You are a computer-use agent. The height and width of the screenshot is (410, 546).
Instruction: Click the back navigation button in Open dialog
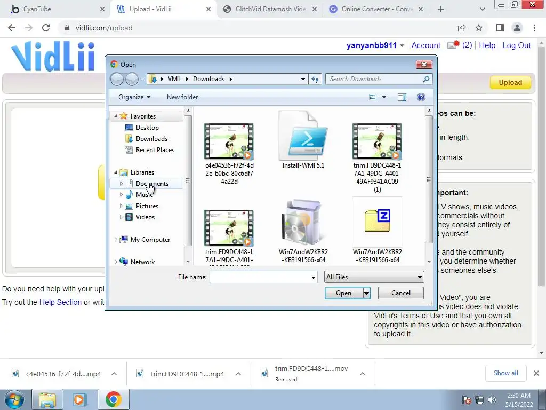click(x=117, y=79)
